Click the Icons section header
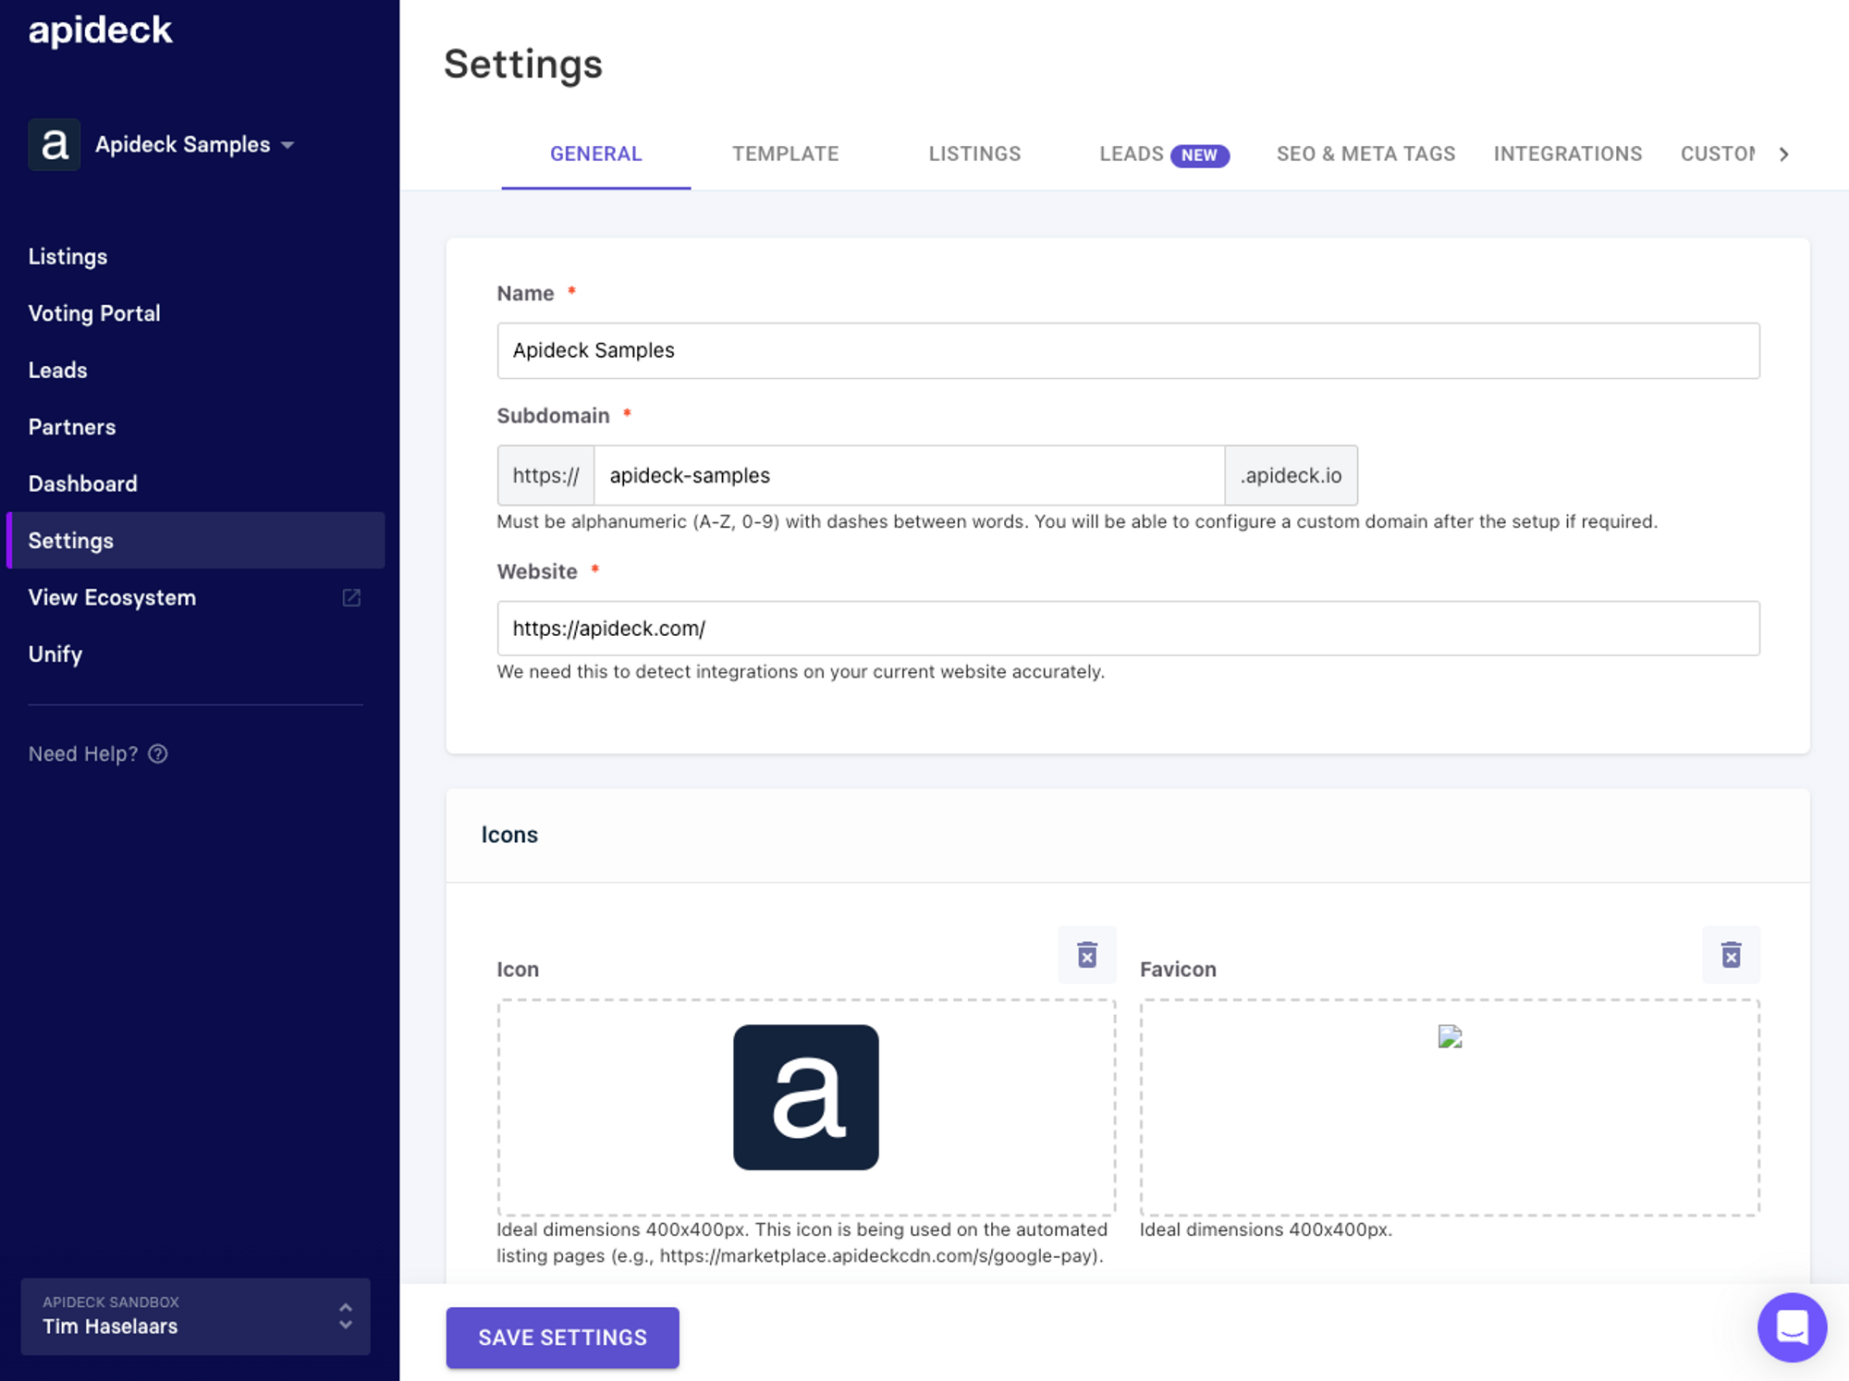The image size is (1849, 1381). pos(509,835)
